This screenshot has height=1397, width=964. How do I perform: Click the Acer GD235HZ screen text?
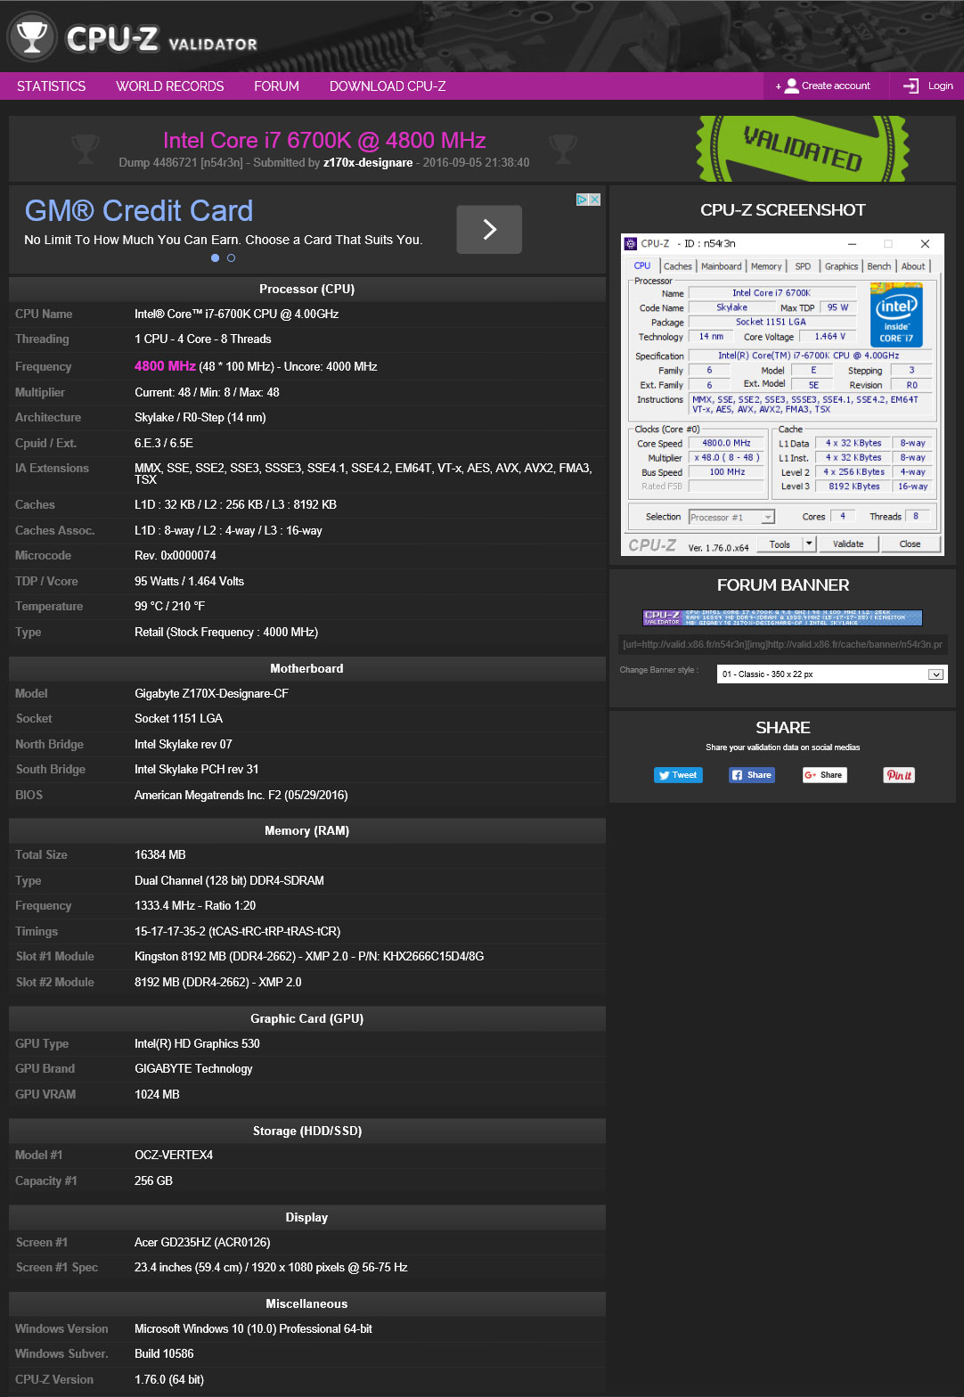[x=202, y=1243]
